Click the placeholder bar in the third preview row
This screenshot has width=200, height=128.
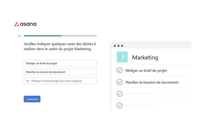(x=140, y=94)
